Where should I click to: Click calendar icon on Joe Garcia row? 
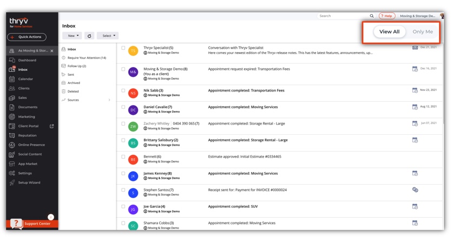click(x=415, y=206)
